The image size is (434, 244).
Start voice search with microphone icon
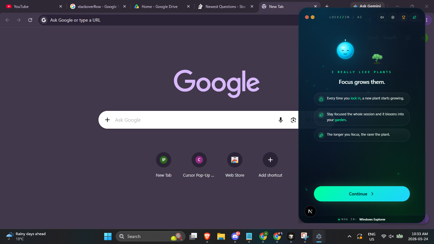click(x=281, y=120)
